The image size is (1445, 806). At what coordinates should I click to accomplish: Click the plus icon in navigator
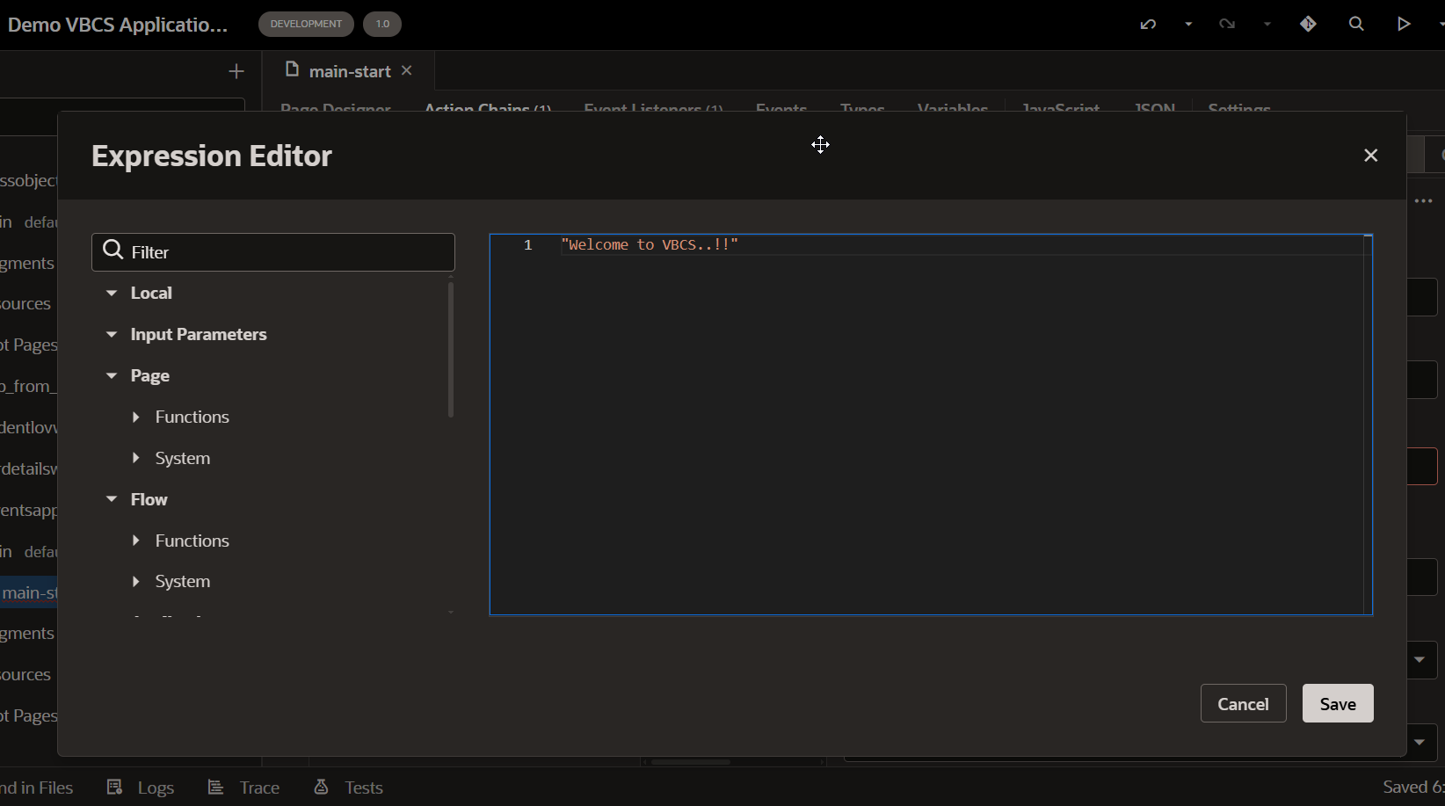click(x=236, y=71)
